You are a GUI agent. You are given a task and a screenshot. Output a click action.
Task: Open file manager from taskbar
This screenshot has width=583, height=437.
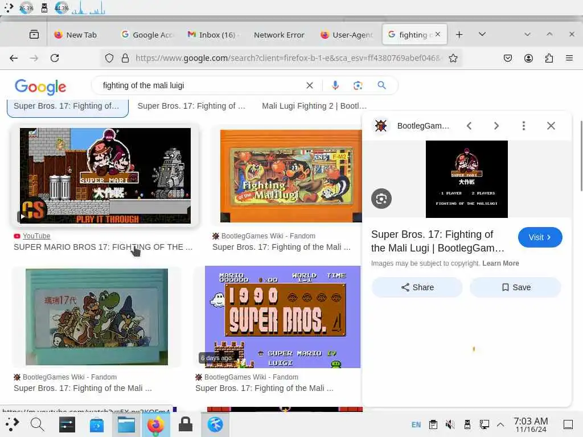point(126,424)
